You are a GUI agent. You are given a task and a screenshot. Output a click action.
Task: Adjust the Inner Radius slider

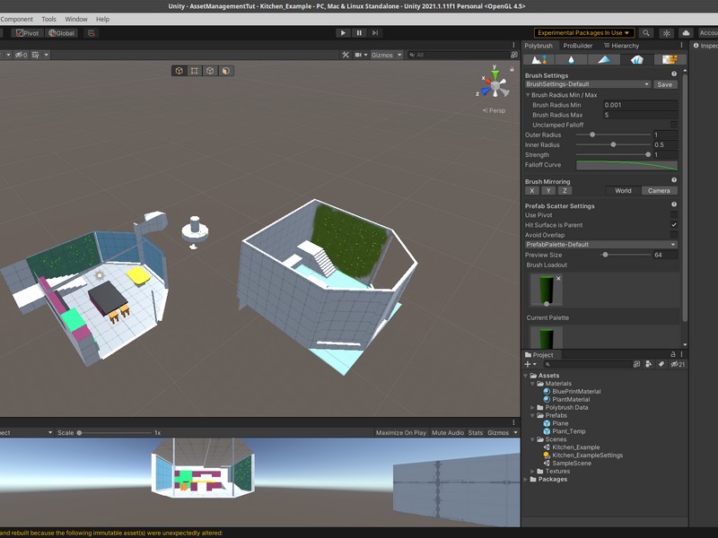click(x=613, y=144)
